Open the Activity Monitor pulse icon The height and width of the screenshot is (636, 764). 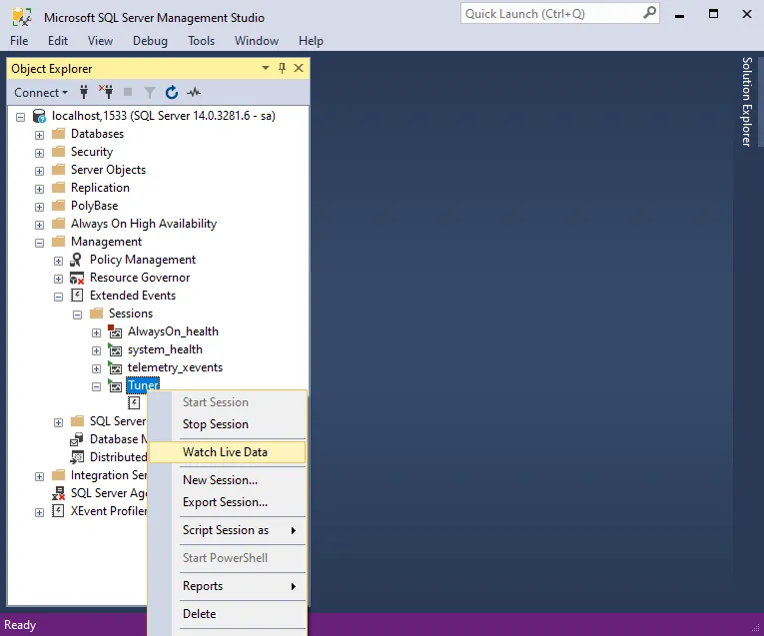[194, 92]
